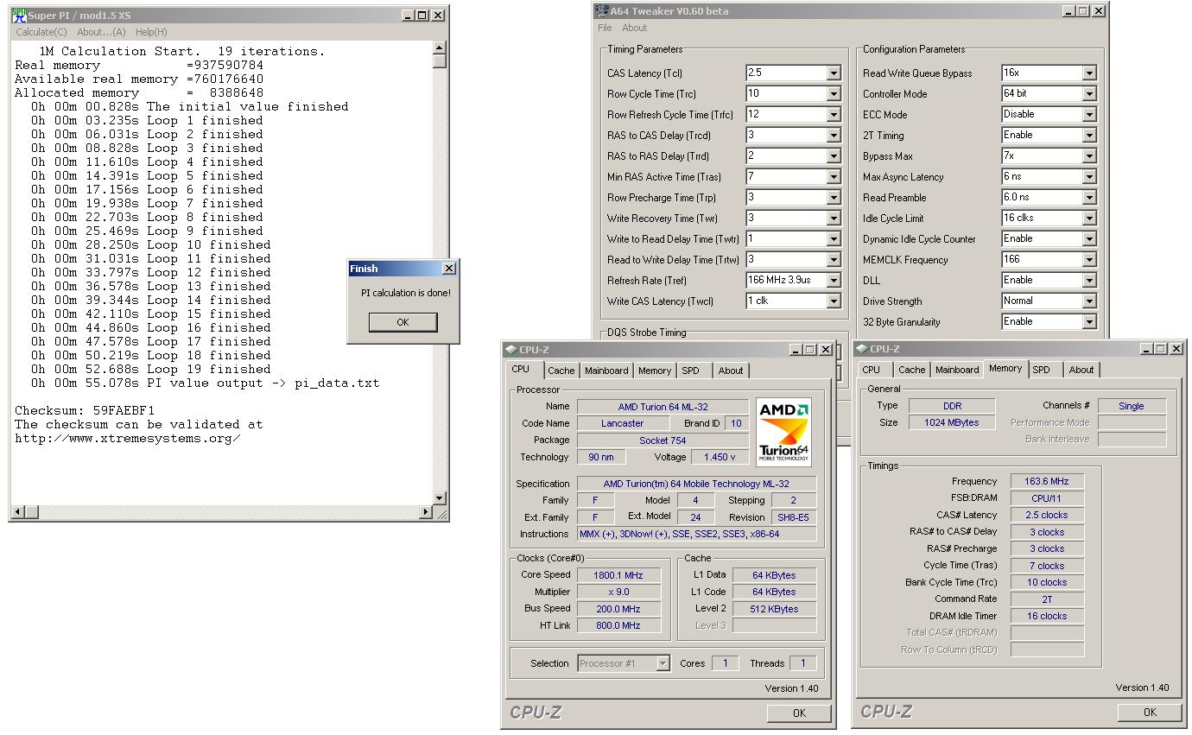Click the Checksum: 59FAEBF1 line
Viewport: 1192px width, 735px height.
[85, 410]
